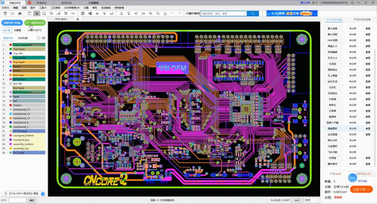Click the undo arrow icon
The width and height of the screenshot is (377, 204).
[x=172, y=14]
